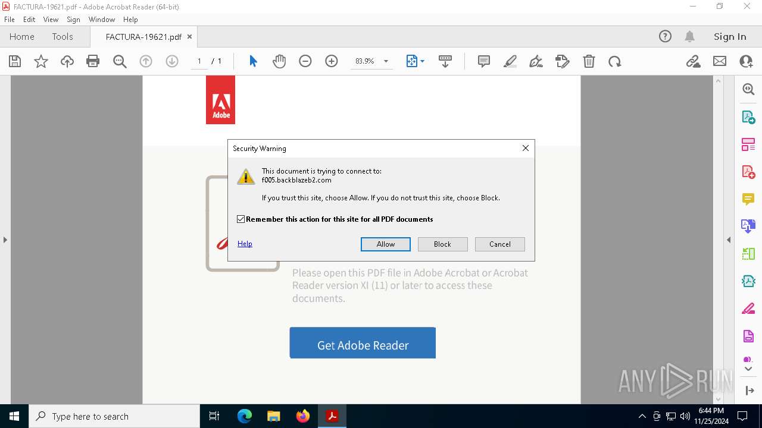Click the page number input field
This screenshot has width=762, height=428.
pyautogui.click(x=199, y=61)
